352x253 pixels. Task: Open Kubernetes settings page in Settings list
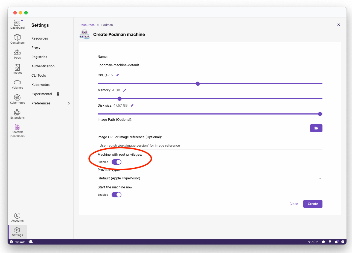coord(40,85)
